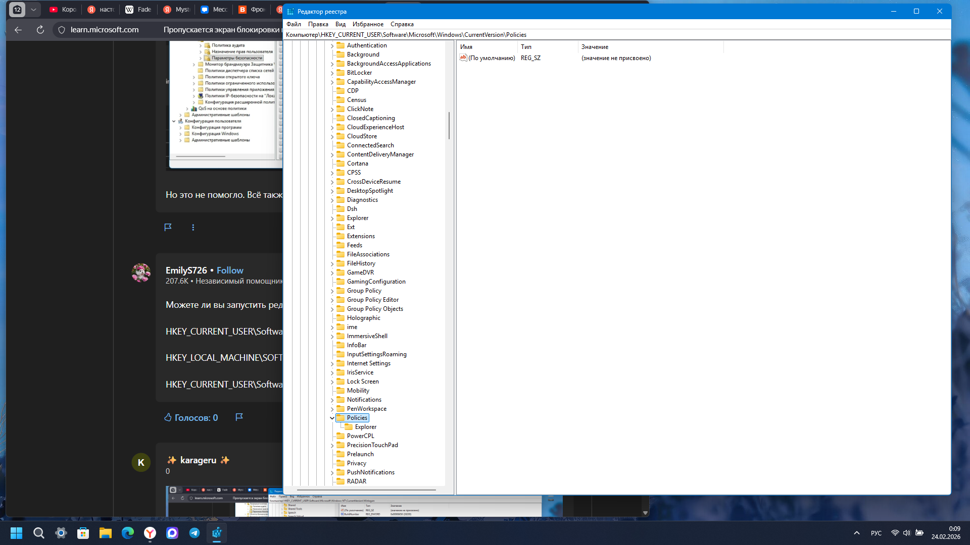Open taskbar Search
The height and width of the screenshot is (545, 970).
tap(39, 533)
